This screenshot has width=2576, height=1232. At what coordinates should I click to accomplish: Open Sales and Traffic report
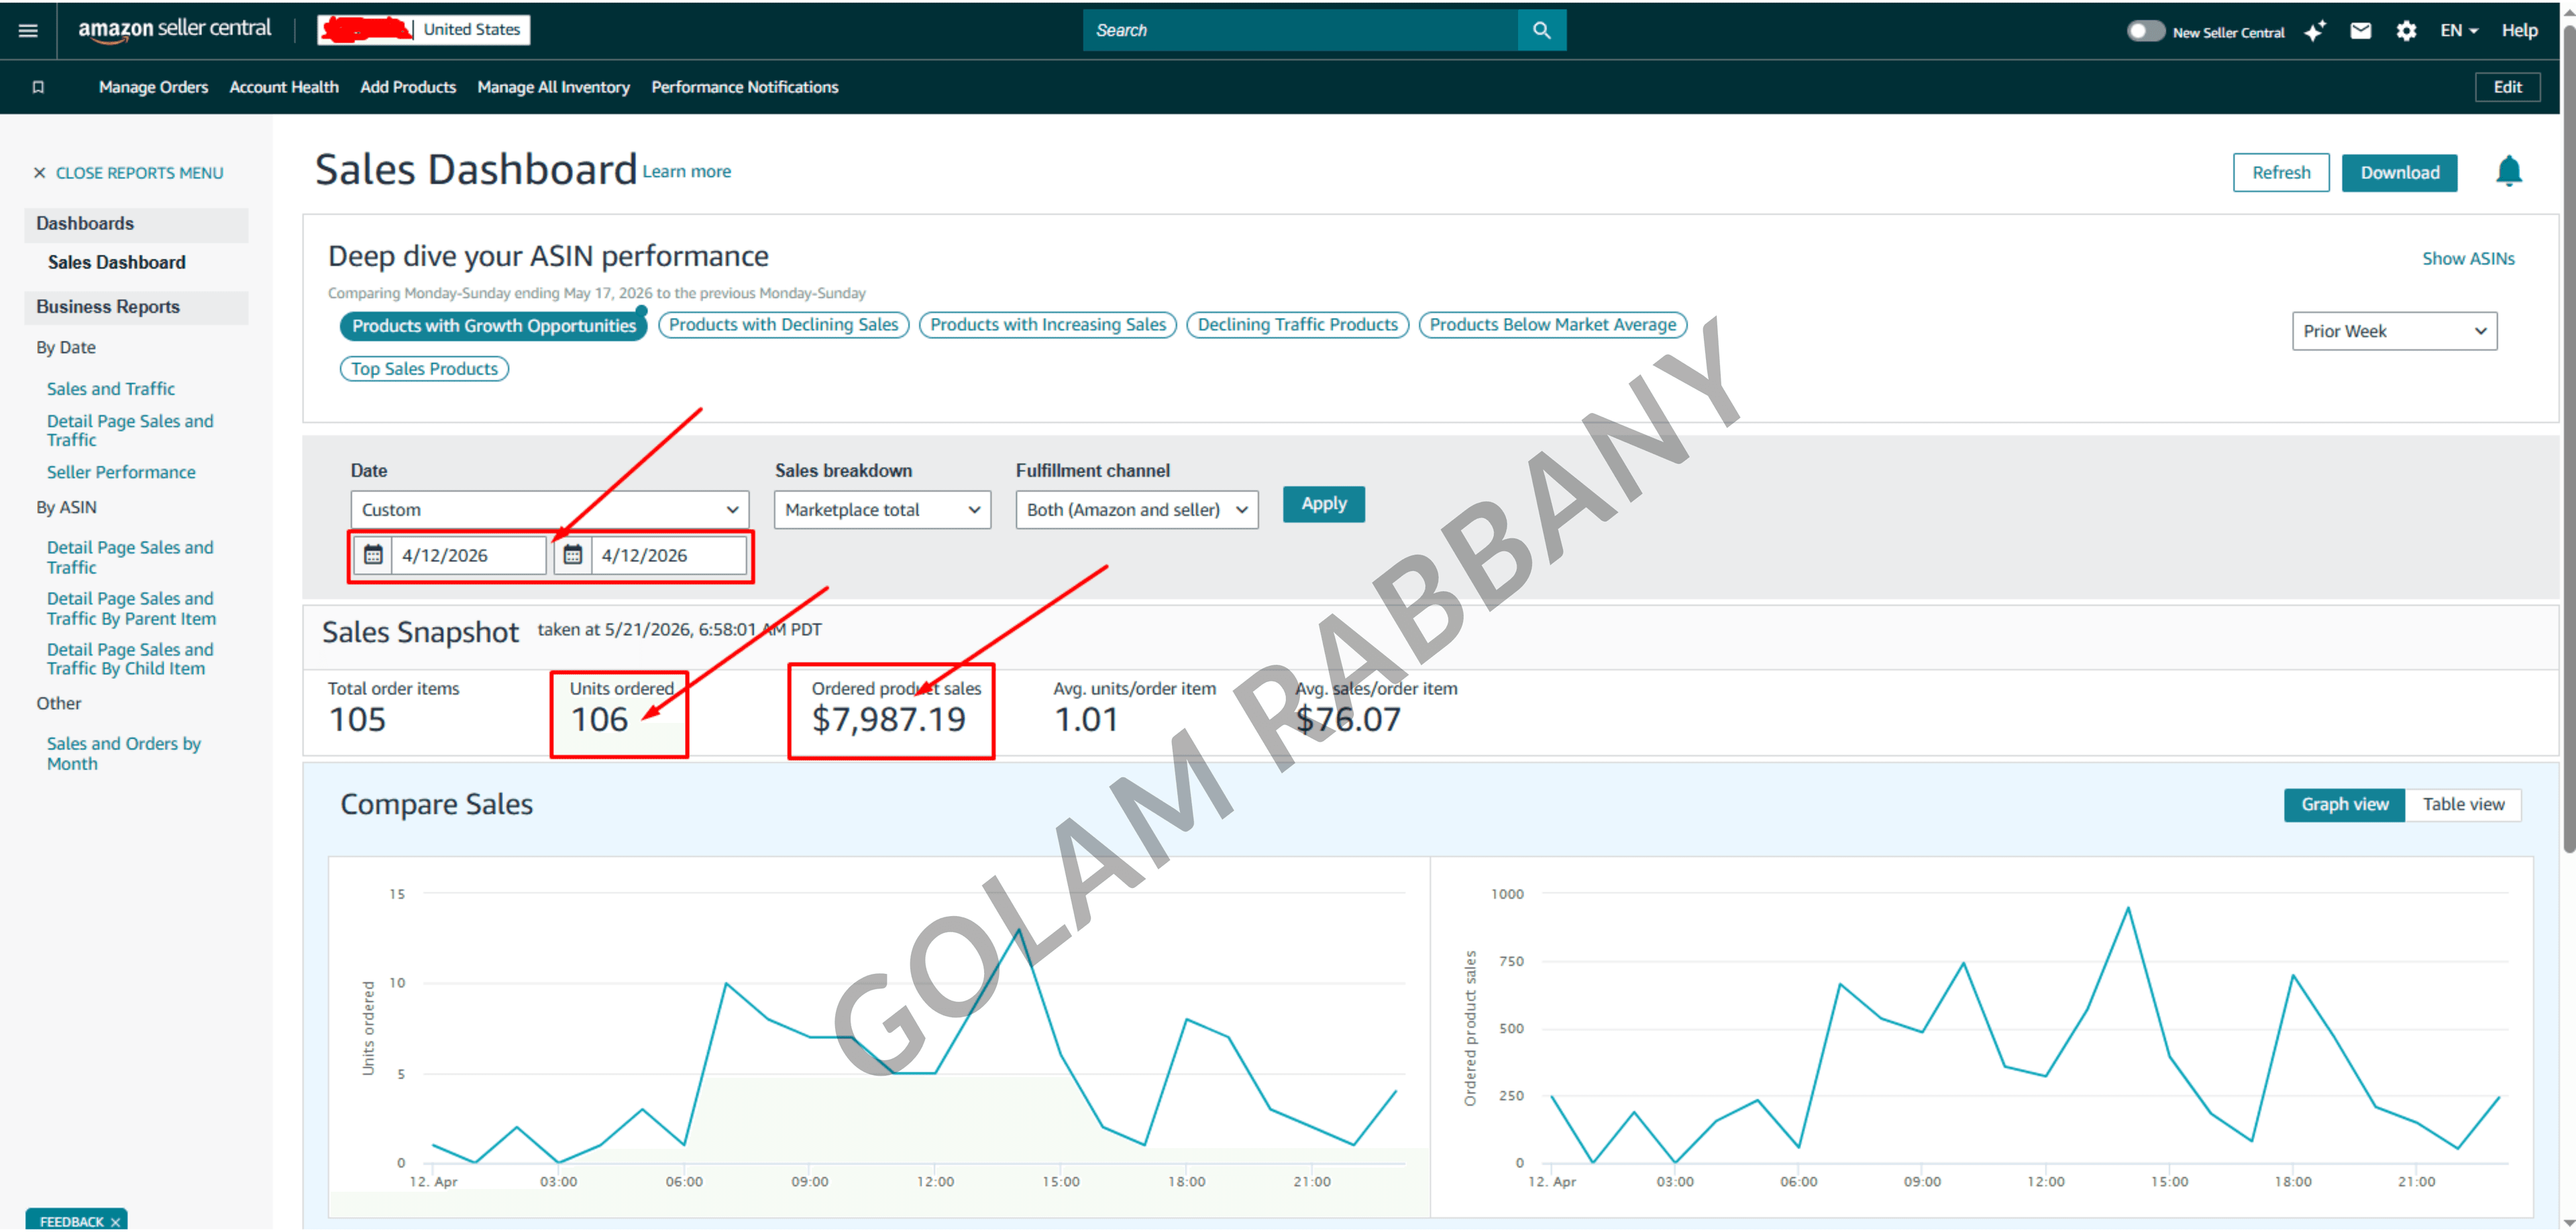tap(110, 388)
